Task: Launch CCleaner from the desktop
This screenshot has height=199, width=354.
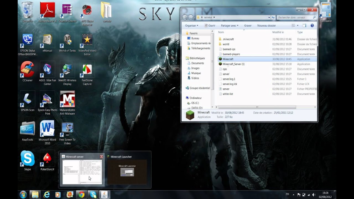Action: [27, 72]
